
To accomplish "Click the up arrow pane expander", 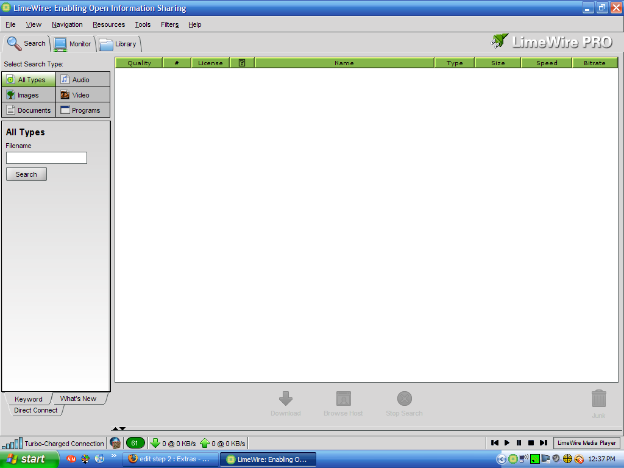I will [115, 428].
